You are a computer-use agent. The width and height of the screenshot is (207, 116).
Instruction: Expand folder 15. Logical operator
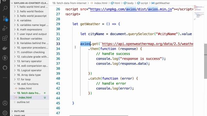(x=15, y=70)
